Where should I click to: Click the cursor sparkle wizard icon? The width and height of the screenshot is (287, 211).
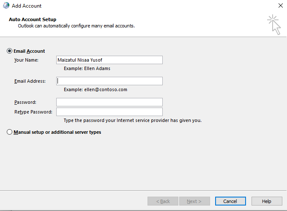[274, 24]
